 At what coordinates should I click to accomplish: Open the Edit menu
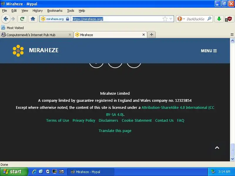click(14, 11)
